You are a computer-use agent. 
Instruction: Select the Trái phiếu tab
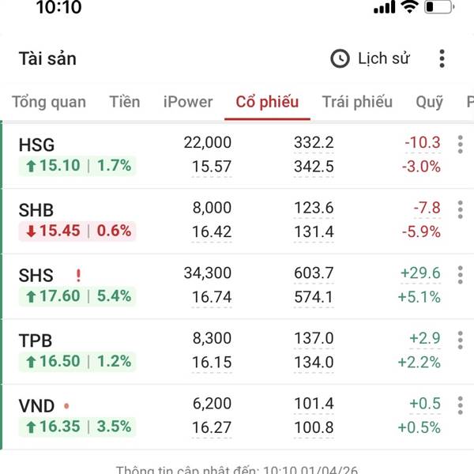tap(357, 102)
